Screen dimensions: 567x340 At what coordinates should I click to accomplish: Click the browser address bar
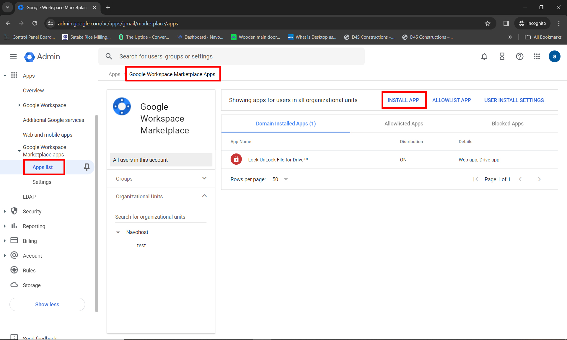tap(207, 23)
